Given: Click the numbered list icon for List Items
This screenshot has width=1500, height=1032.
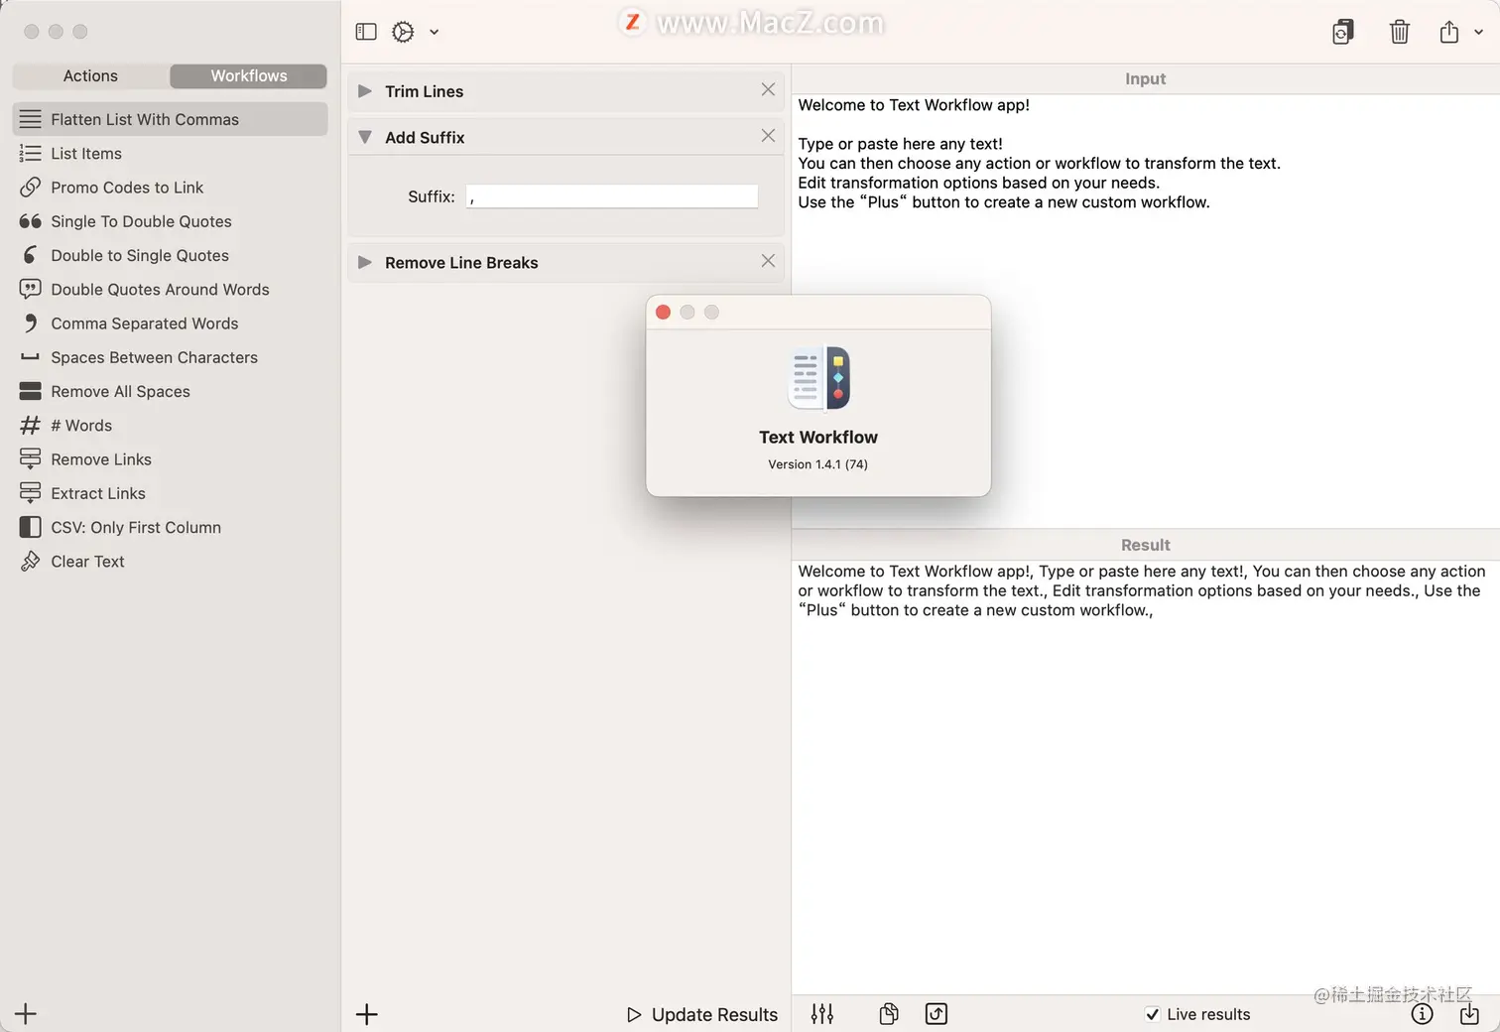Looking at the screenshot, I should coord(31,154).
